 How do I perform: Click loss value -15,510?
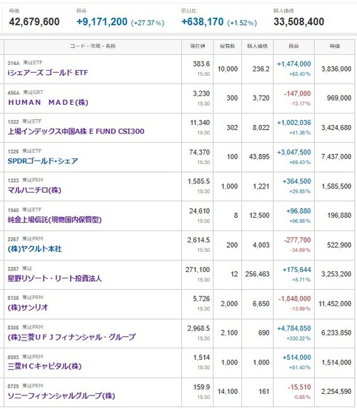point(299,387)
